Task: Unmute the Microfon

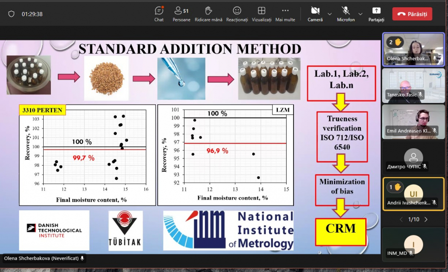Action: (x=346, y=14)
